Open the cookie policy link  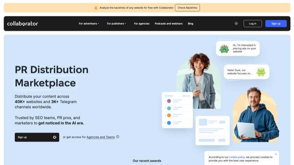click(237, 157)
